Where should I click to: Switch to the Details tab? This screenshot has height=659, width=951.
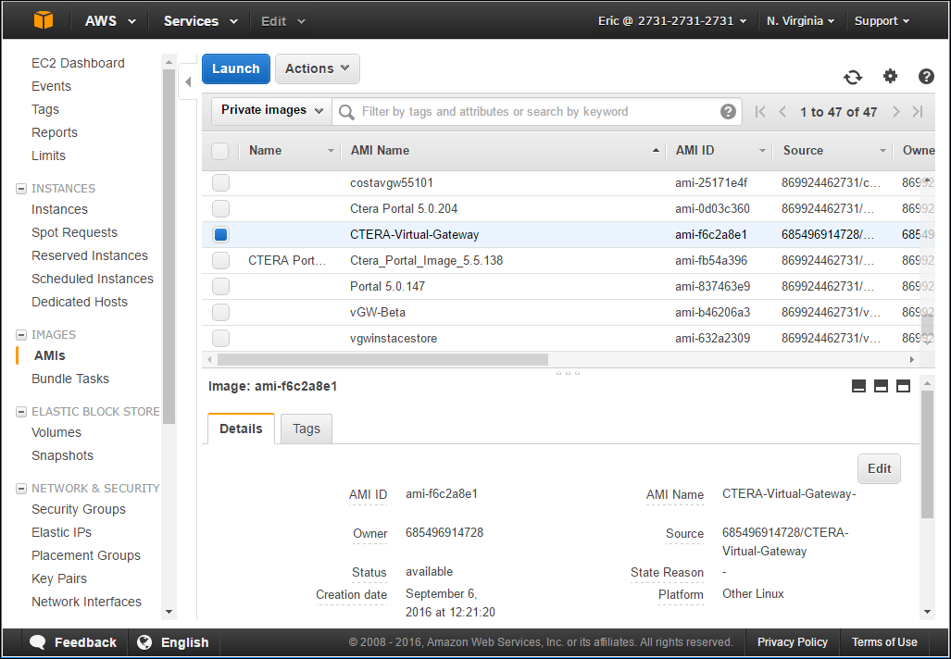tap(241, 429)
